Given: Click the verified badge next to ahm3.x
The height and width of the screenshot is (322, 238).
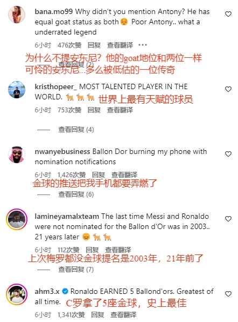Looking at the screenshot, I should point(65,291).
